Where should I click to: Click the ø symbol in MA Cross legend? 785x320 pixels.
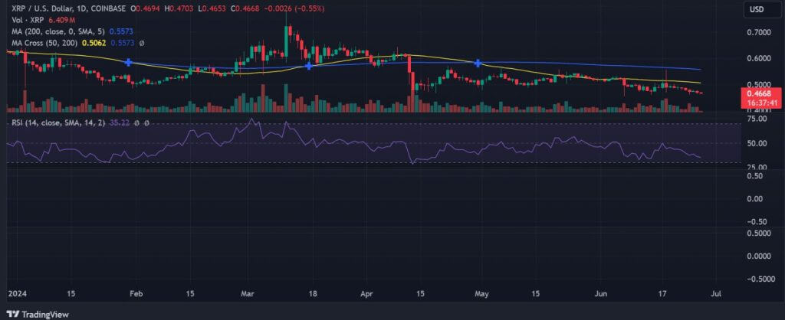(x=142, y=44)
